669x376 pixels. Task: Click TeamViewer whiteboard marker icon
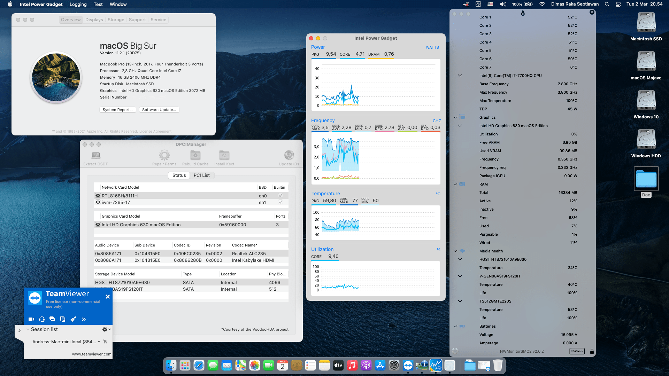(x=73, y=319)
